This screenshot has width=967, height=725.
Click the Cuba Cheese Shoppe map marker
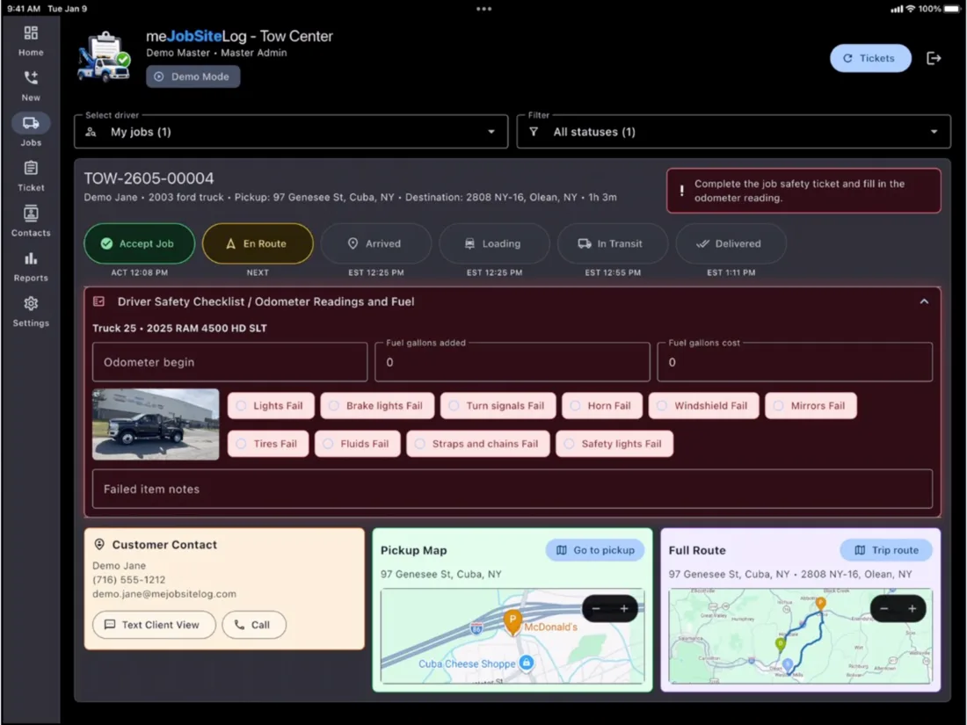526,663
